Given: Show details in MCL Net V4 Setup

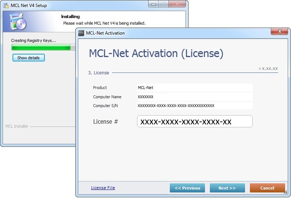Looking at the screenshot, I should (x=29, y=58).
